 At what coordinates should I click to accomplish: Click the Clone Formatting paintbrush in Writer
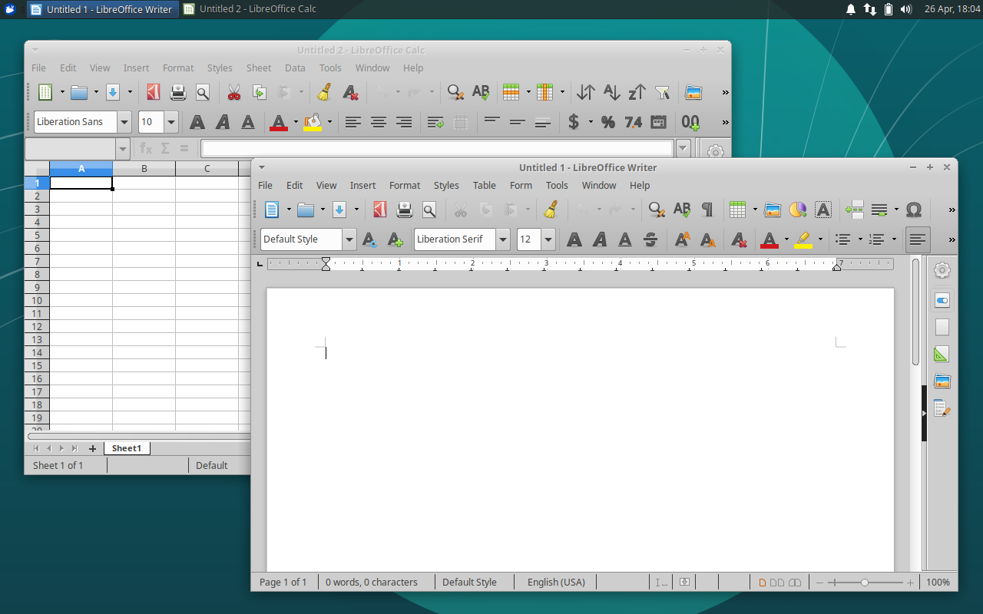click(550, 209)
